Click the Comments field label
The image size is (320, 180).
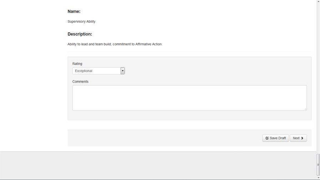click(x=80, y=81)
